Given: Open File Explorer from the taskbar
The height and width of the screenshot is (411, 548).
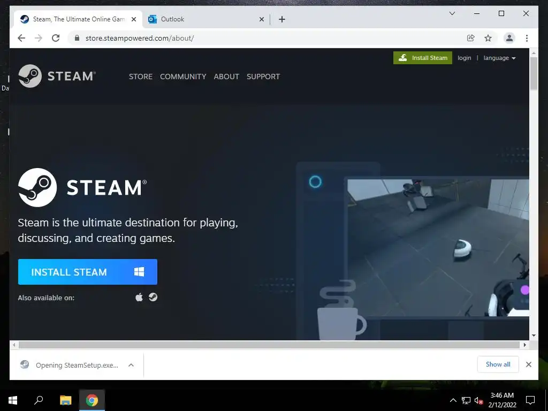Looking at the screenshot, I should 65,400.
